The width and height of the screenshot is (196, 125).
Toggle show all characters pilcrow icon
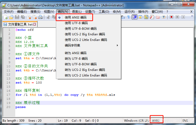coord(128,17)
